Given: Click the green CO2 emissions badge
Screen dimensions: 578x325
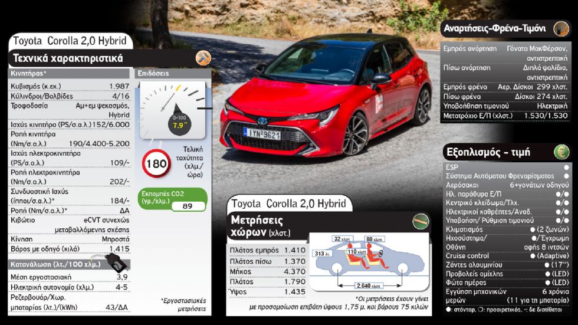Looking at the screenshot, I should pos(172,199).
